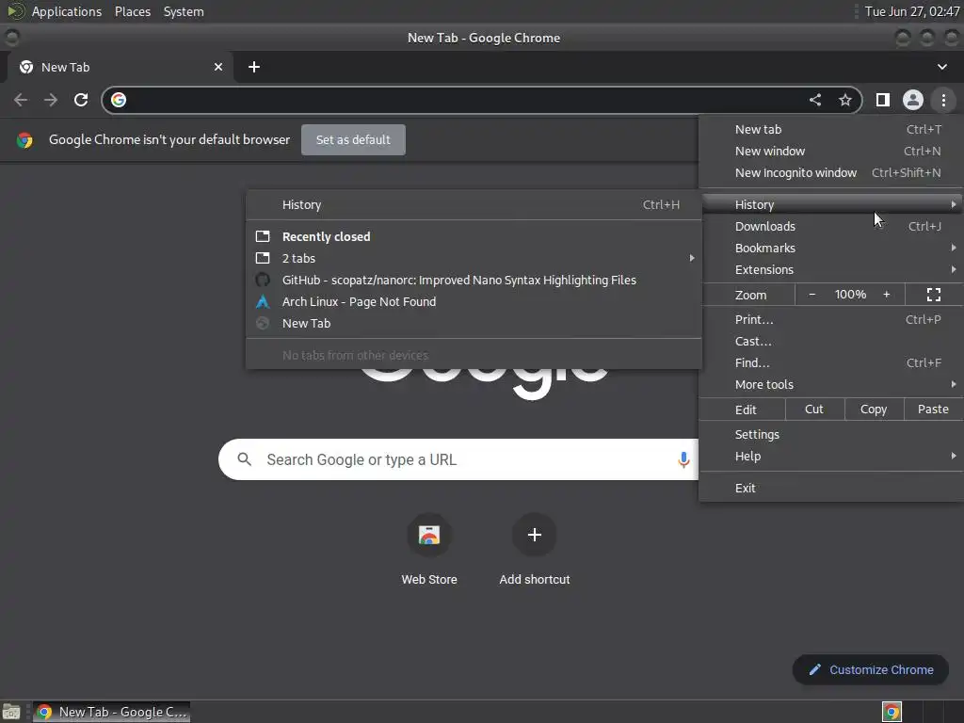Click the Copy button in Edit row
964x723 pixels.
[874, 410]
